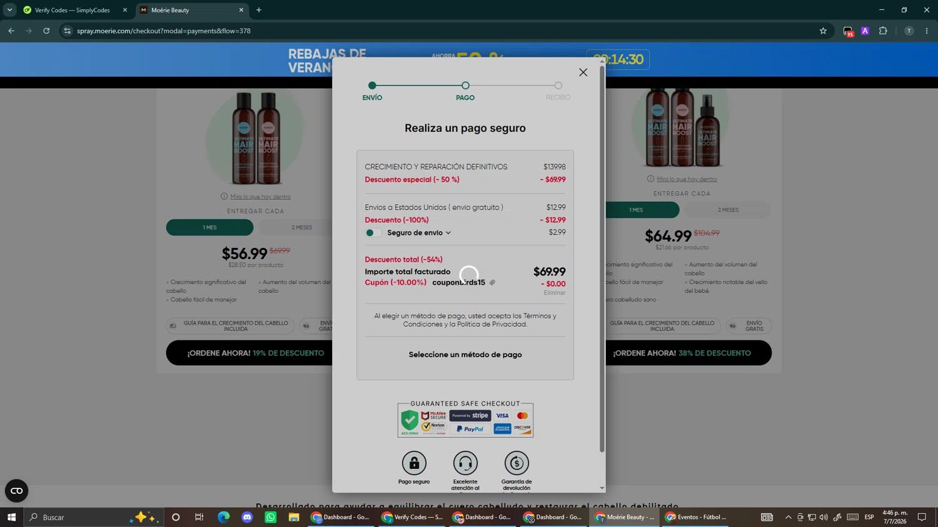
Task: Open right card's 'Mira lo que hay dentro' link
Action: tap(687, 179)
